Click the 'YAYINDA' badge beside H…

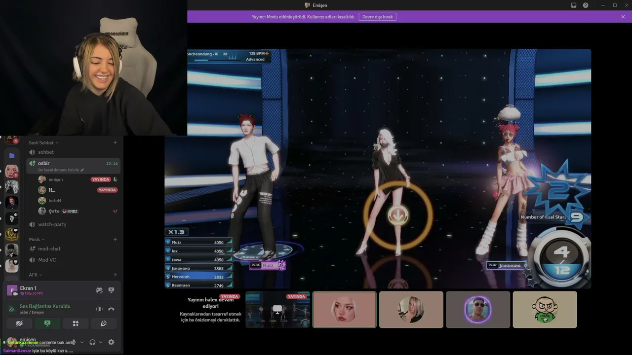pyautogui.click(x=107, y=190)
